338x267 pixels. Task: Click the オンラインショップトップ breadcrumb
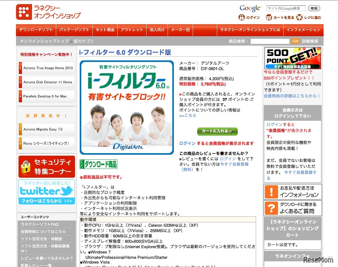pos(44,41)
